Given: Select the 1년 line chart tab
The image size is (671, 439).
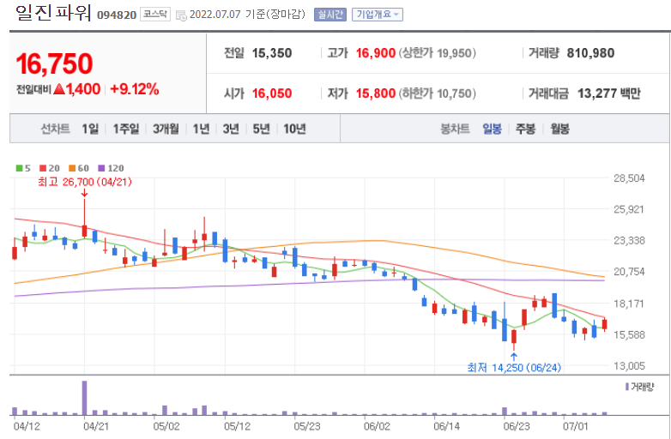Looking at the screenshot, I should [x=201, y=129].
